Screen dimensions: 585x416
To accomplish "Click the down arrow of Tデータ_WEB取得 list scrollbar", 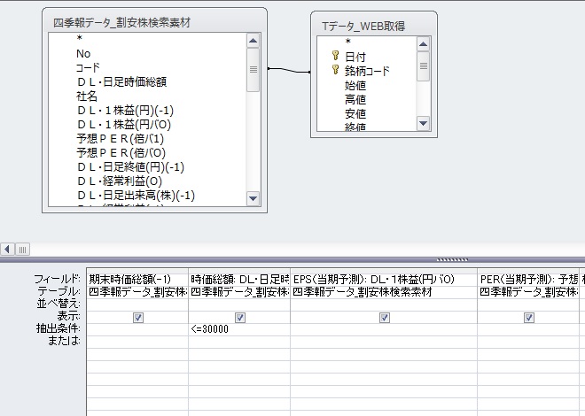I will pyautogui.click(x=423, y=125).
